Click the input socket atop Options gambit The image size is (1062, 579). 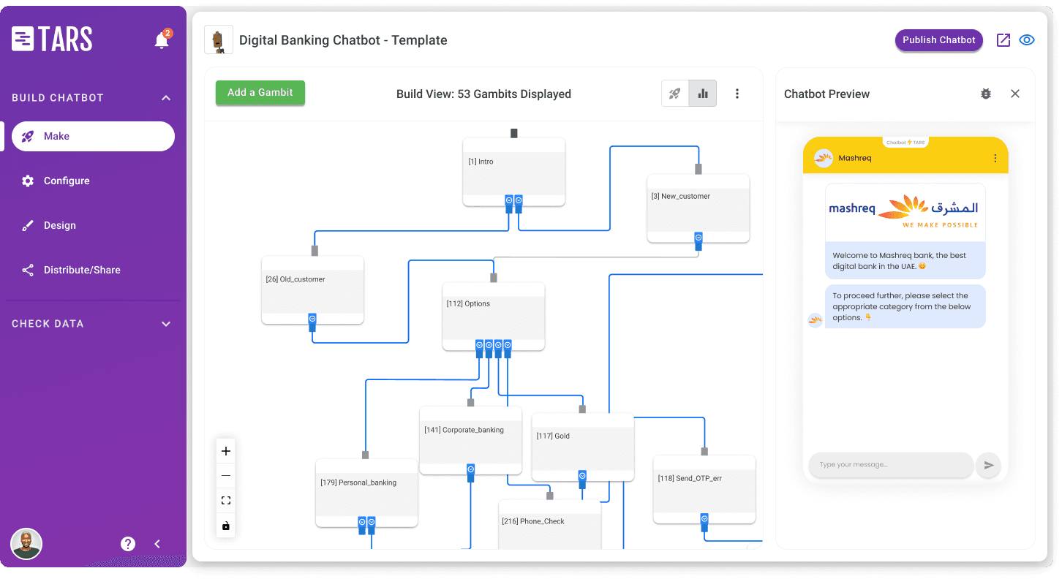(494, 278)
